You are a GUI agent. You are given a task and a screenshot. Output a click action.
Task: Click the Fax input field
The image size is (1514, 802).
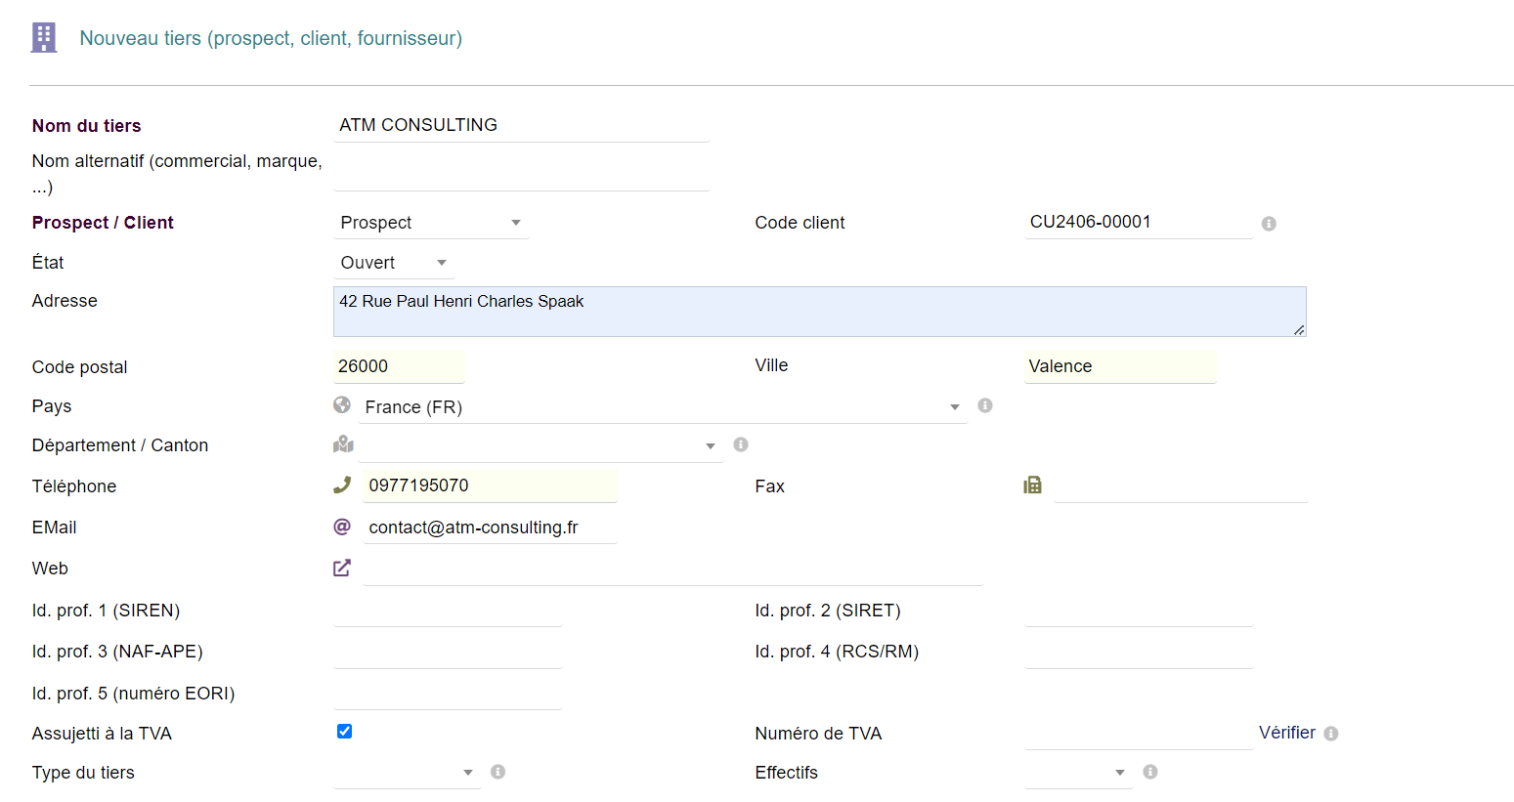pos(1182,485)
